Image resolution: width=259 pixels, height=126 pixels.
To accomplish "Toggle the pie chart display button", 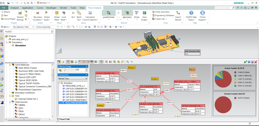I will pos(101,62).
